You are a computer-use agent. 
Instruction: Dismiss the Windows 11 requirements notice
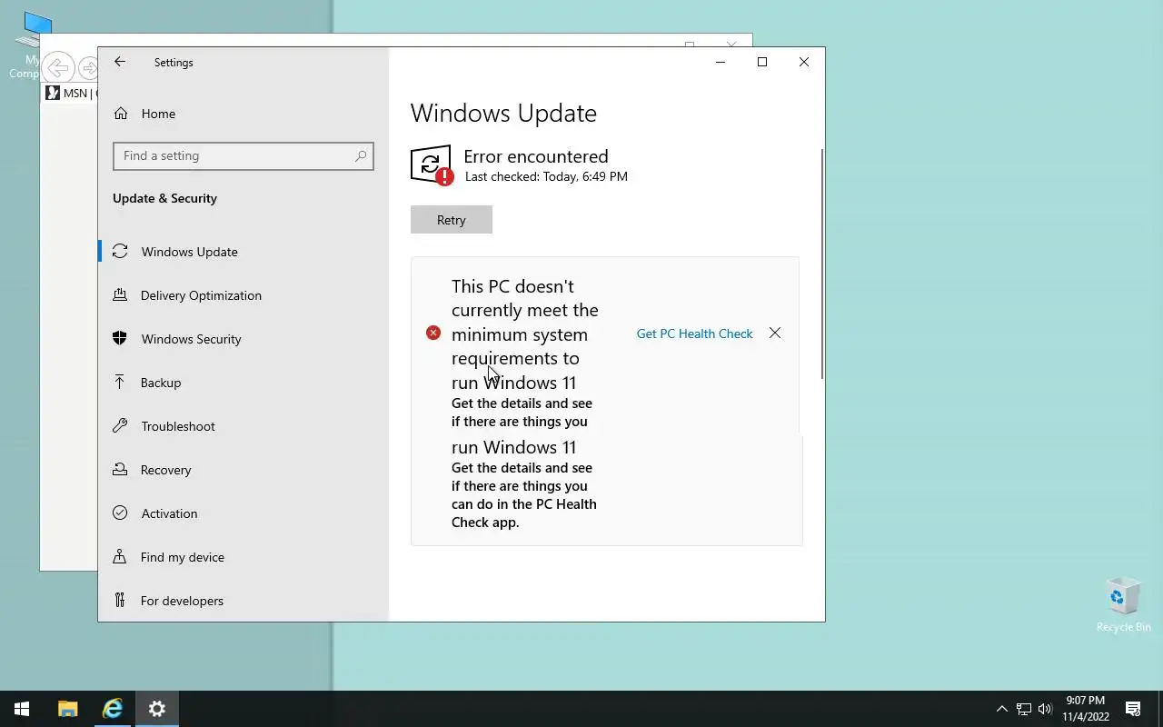click(x=775, y=334)
